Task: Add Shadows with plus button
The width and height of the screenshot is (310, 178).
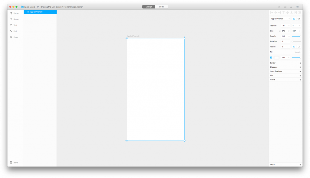Action: coord(300,67)
